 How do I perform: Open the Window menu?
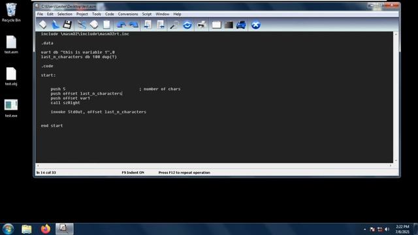[x=163, y=14]
